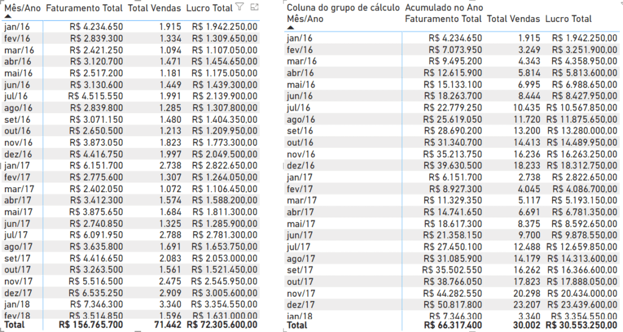Viewport: 623px width, 332px height.
Task: Click Lucro Total value R$ 3.005.600,00
Action: pos(224,292)
